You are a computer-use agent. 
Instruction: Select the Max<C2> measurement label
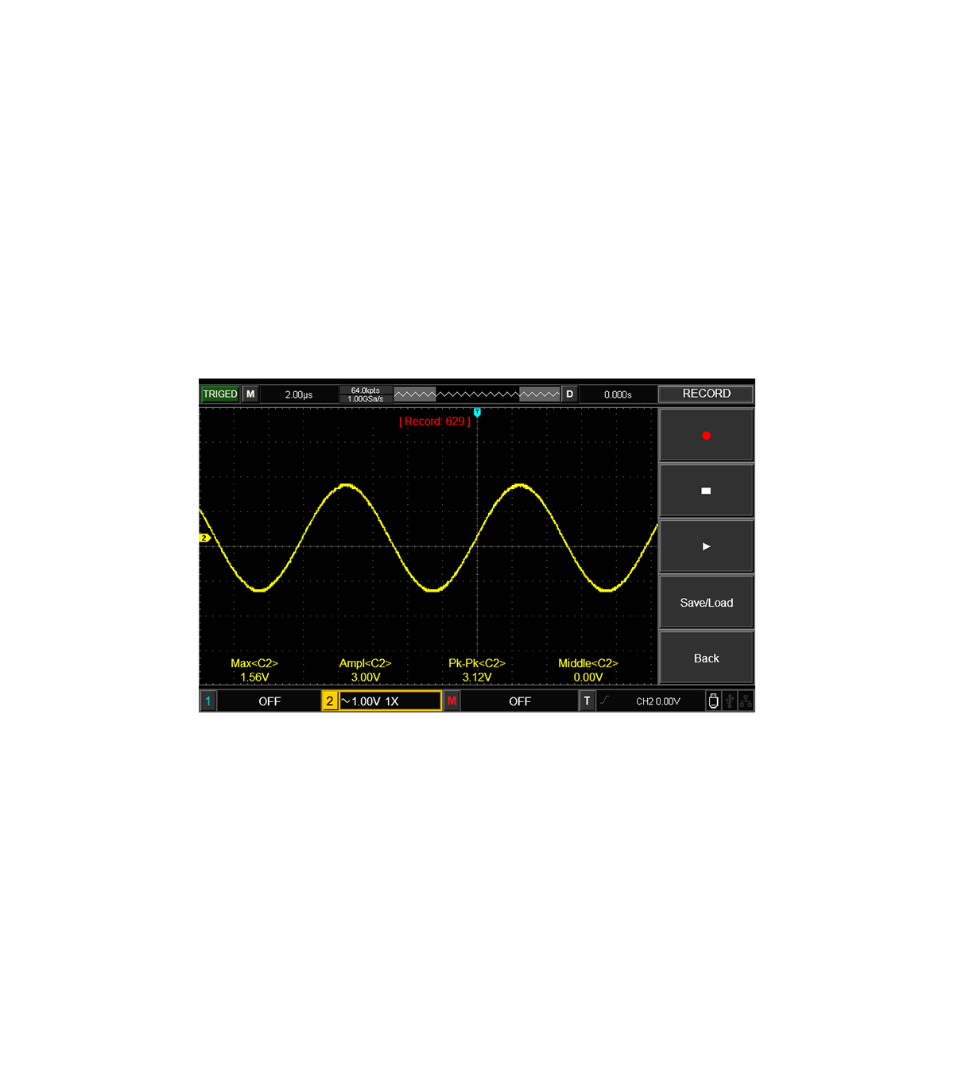tap(254, 663)
